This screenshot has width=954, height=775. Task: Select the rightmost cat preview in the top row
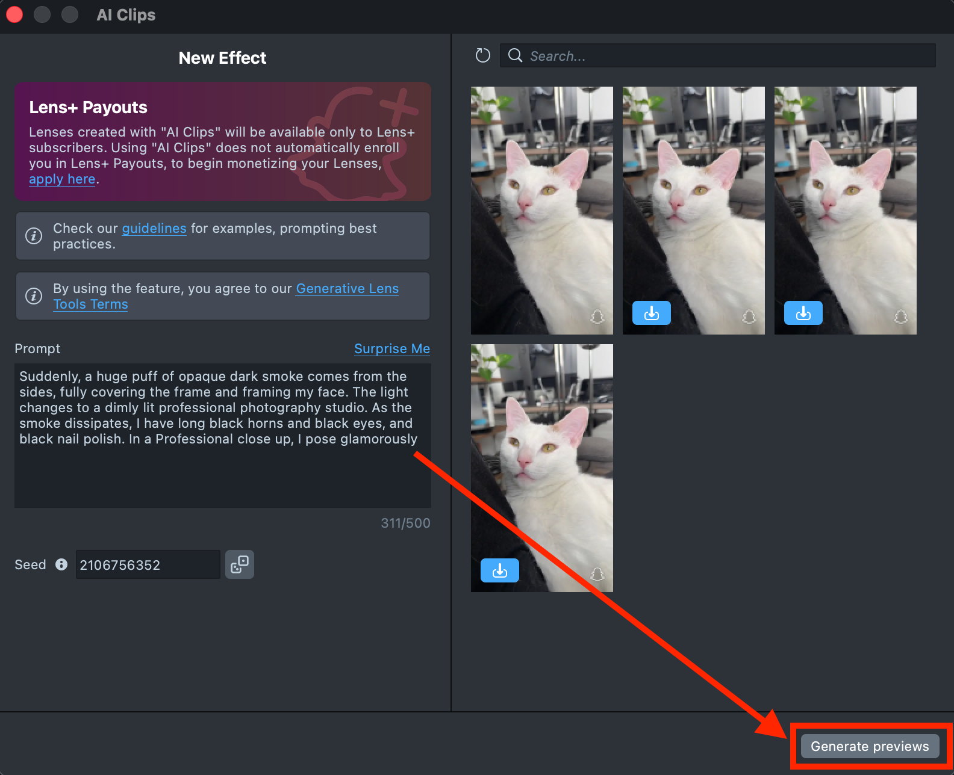pos(846,211)
